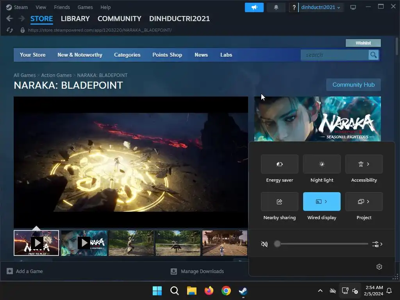This screenshot has height=300, width=400.
Task: Toggle Energy saver
Action: pos(280,164)
